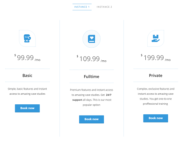Click the /mo label next to 109.99
Image resolution: width=185 pixels, height=141 pixels.
tap(104, 61)
